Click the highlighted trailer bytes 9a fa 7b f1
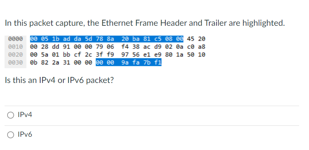The height and width of the screenshot is (150, 309). pos(141,62)
